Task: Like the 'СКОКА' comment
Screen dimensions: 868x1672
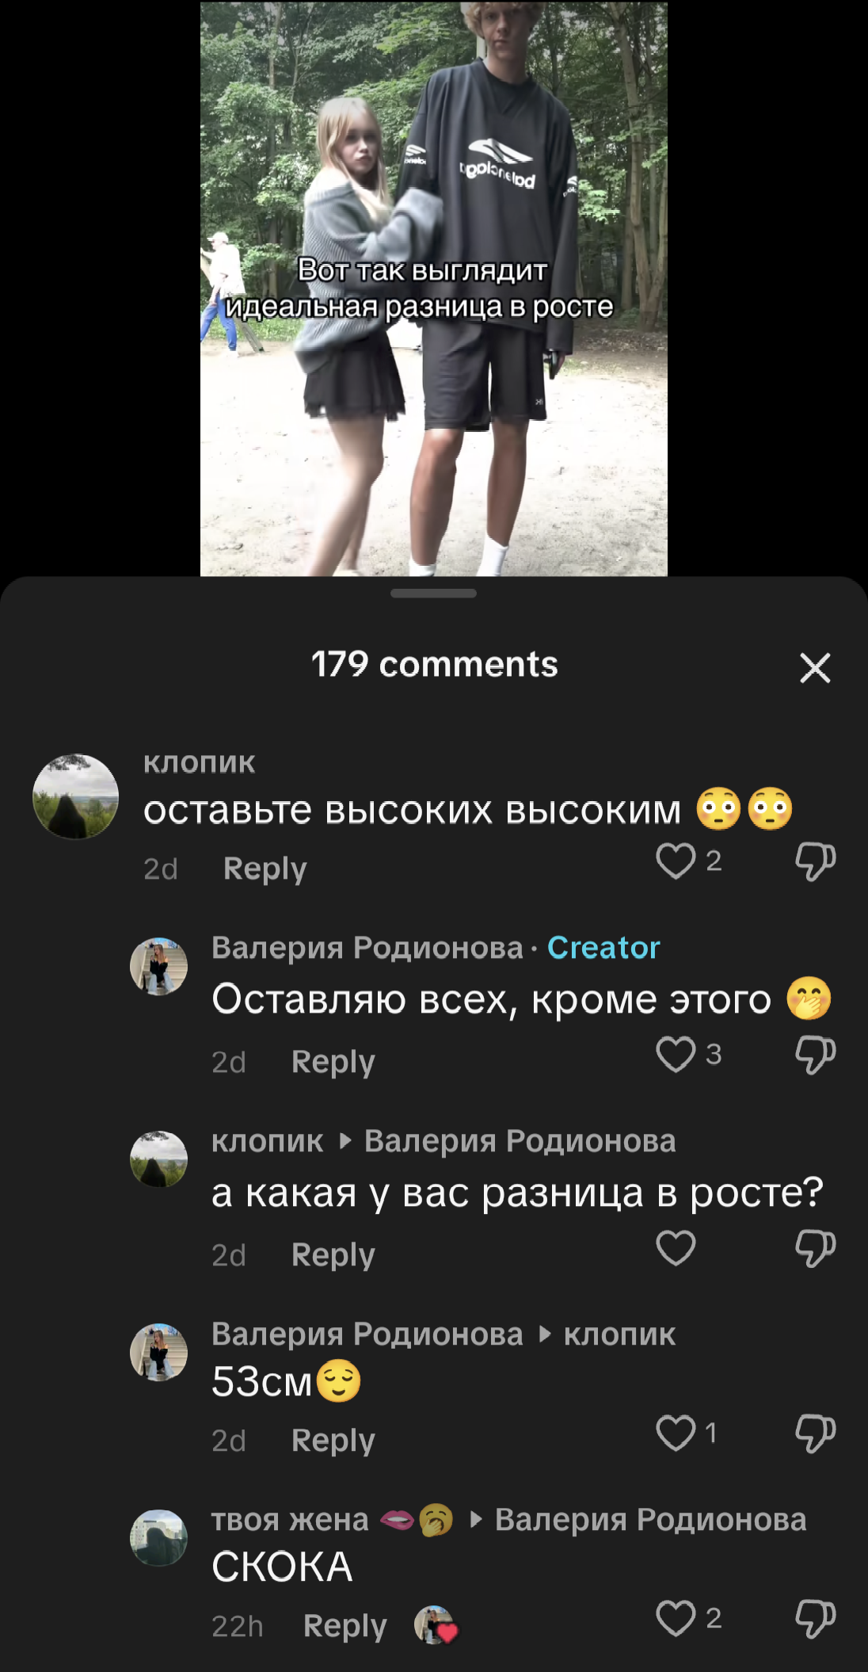Action: (x=676, y=1618)
